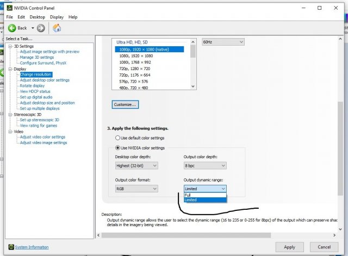Select Use default color settings radio
Image resolution: width=348 pixels, height=256 pixels.
coord(117,138)
